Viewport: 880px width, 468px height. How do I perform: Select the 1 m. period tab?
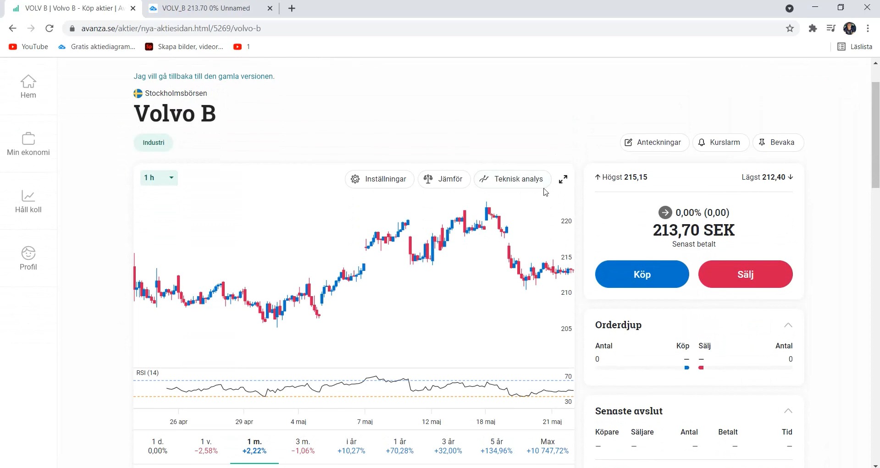pos(255,446)
